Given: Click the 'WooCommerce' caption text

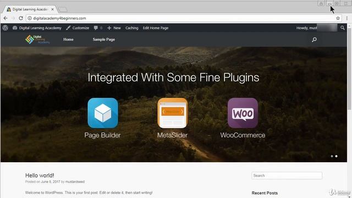Looking at the screenshot, I should 243,135.
